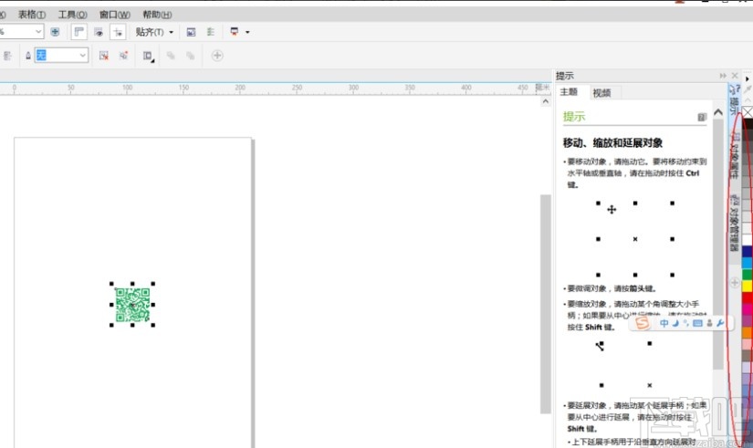Viewport: 753px width, 448px height.
Task: Toggle the Sogou punctuation mode icon
Action: [686, 323]
